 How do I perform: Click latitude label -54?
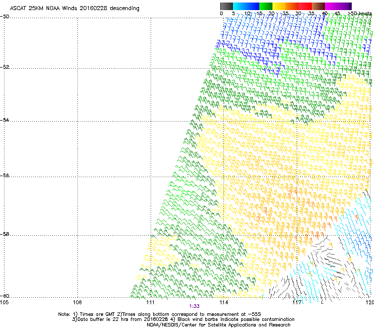click(5, 120)
